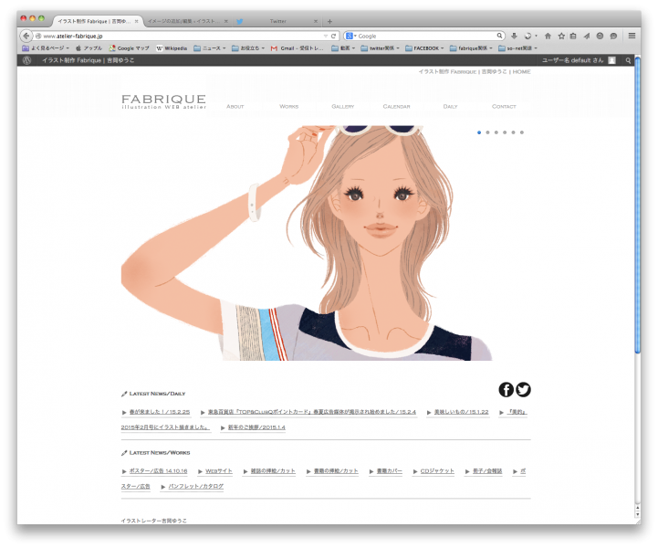
Task: Open the Contact menu item
Action: [504, 107]
